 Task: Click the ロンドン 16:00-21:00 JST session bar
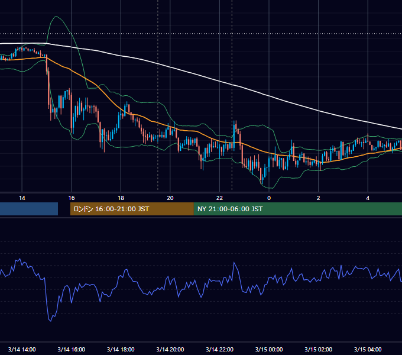pos(132,209)
